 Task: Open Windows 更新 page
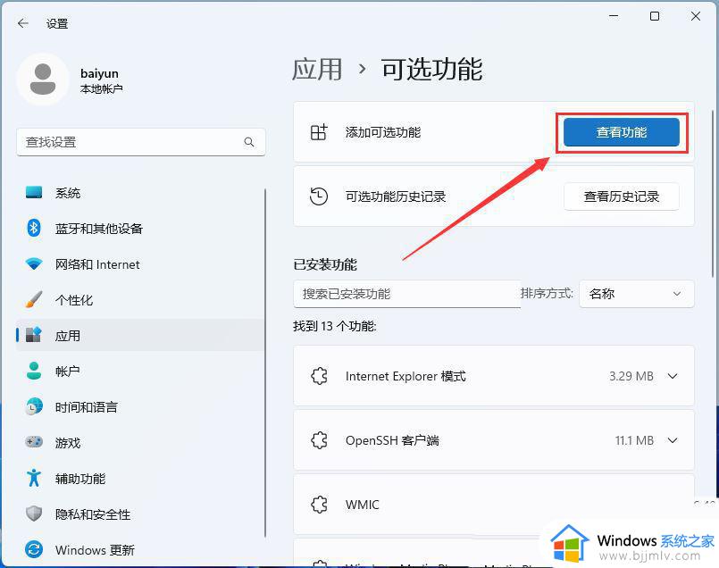click(x=140, y=549)
